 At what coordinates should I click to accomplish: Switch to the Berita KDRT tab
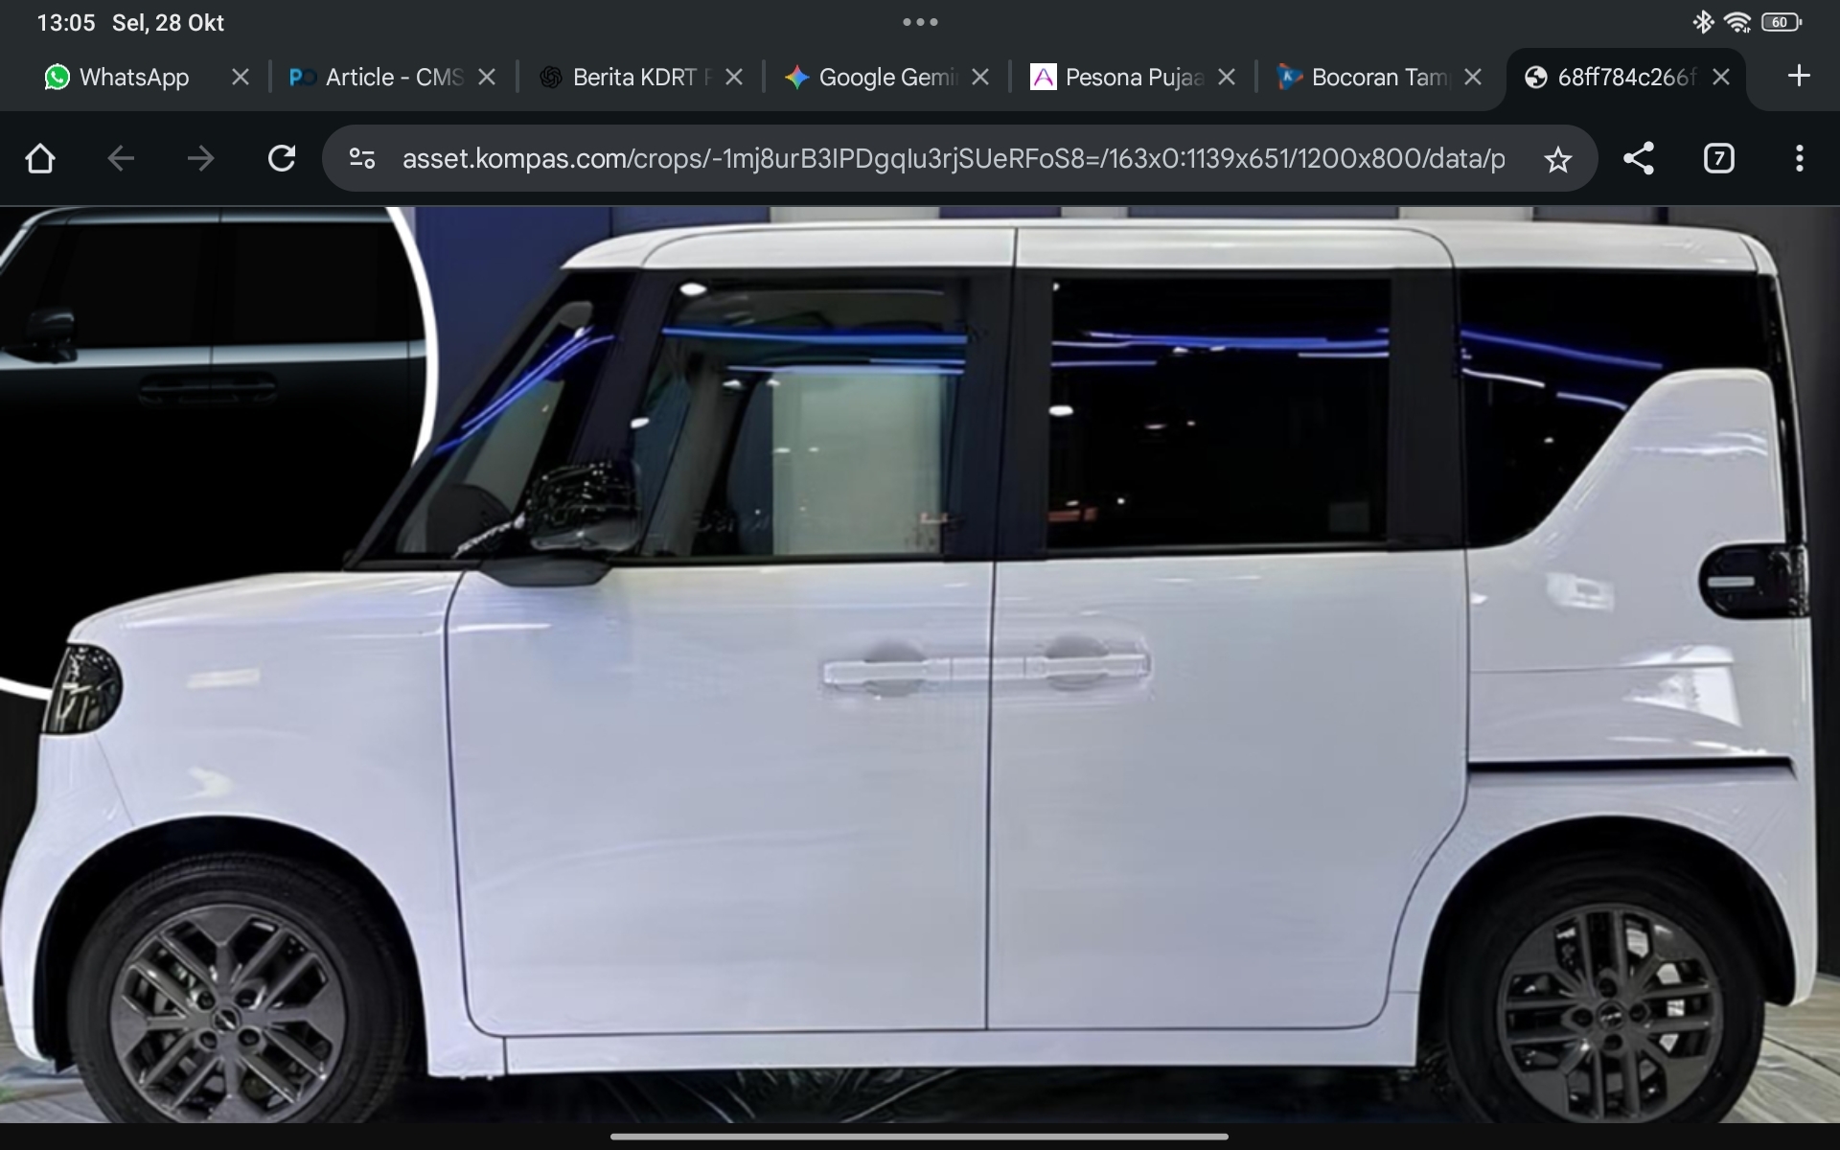(627, 77)
